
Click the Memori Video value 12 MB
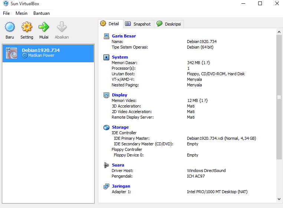pos(197,100)
